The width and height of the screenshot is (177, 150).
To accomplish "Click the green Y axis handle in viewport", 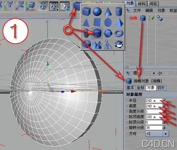I will pyautogui.click(x=47, y=64).
